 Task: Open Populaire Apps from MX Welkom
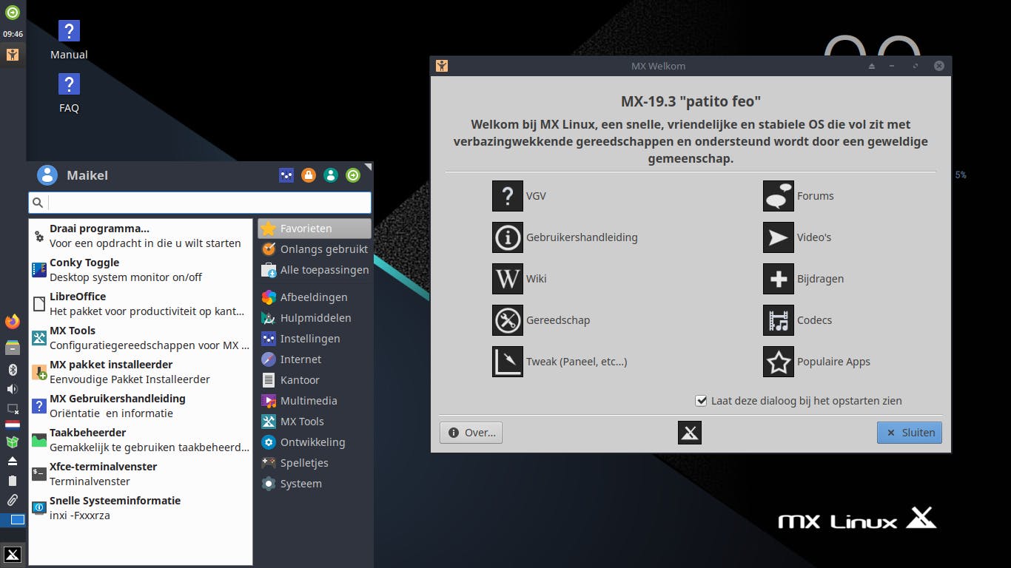pos(817,362)
